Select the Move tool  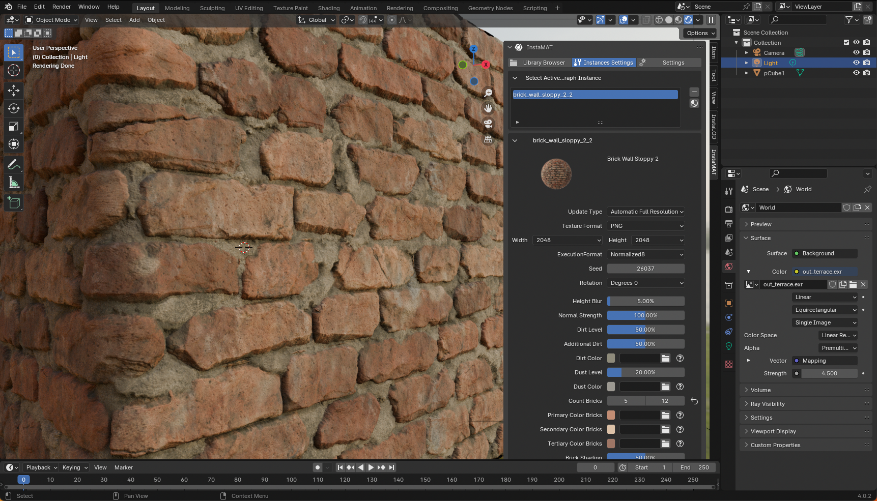tap(14, 91)
